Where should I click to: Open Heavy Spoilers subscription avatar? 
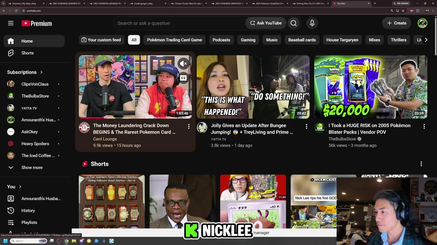(x=11, y=144)
